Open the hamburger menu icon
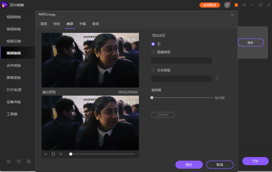This screenshot has height=172, width=272. click(x=244, y=5)
